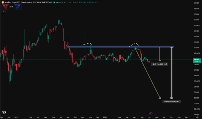The image size is (202, 119).
Task: Click the spread value 0.00
Action: (12, 7)
